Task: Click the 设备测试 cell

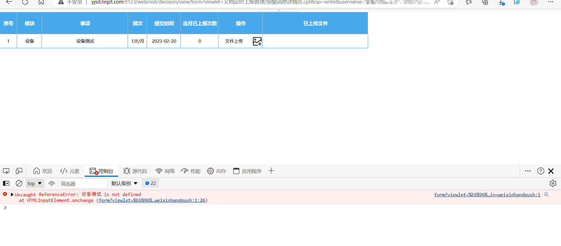Action: pyautogui.click(x=85, y=41)
